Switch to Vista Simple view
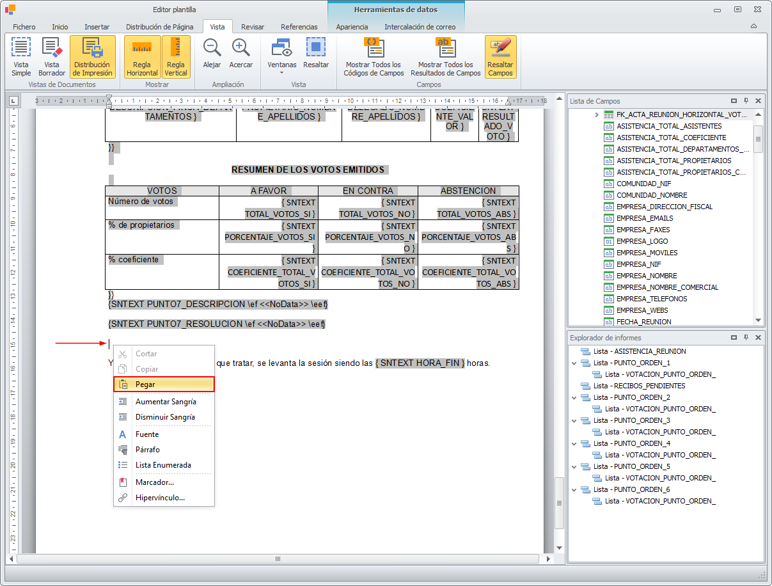 point(21,56)
